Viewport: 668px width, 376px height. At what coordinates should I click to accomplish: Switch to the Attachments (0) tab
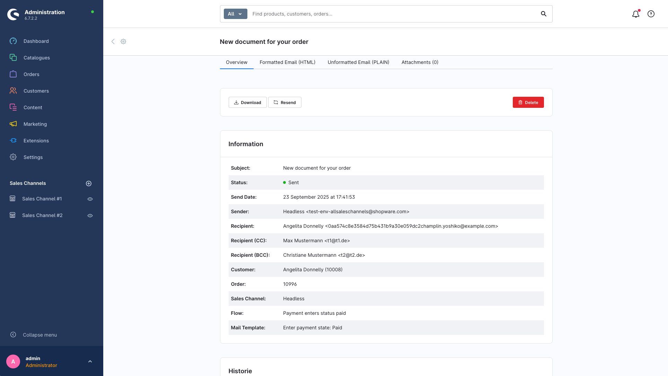coord(420,62)
